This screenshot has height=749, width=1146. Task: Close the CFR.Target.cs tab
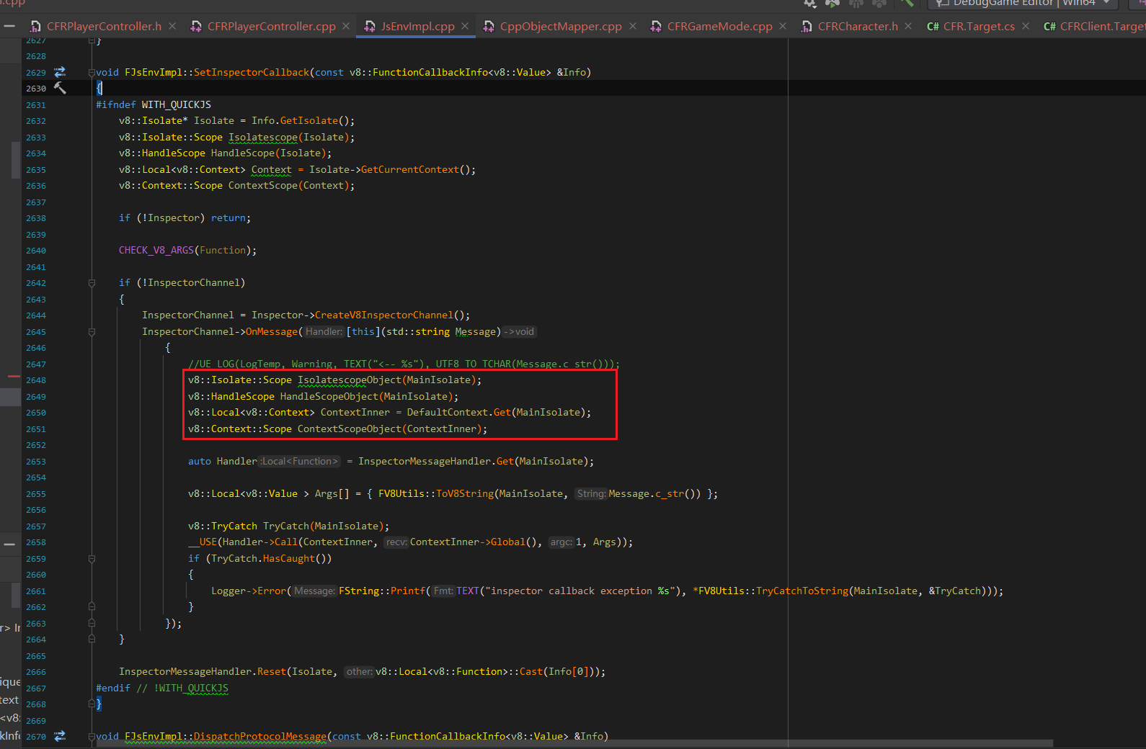click(x=1026, y=26)
